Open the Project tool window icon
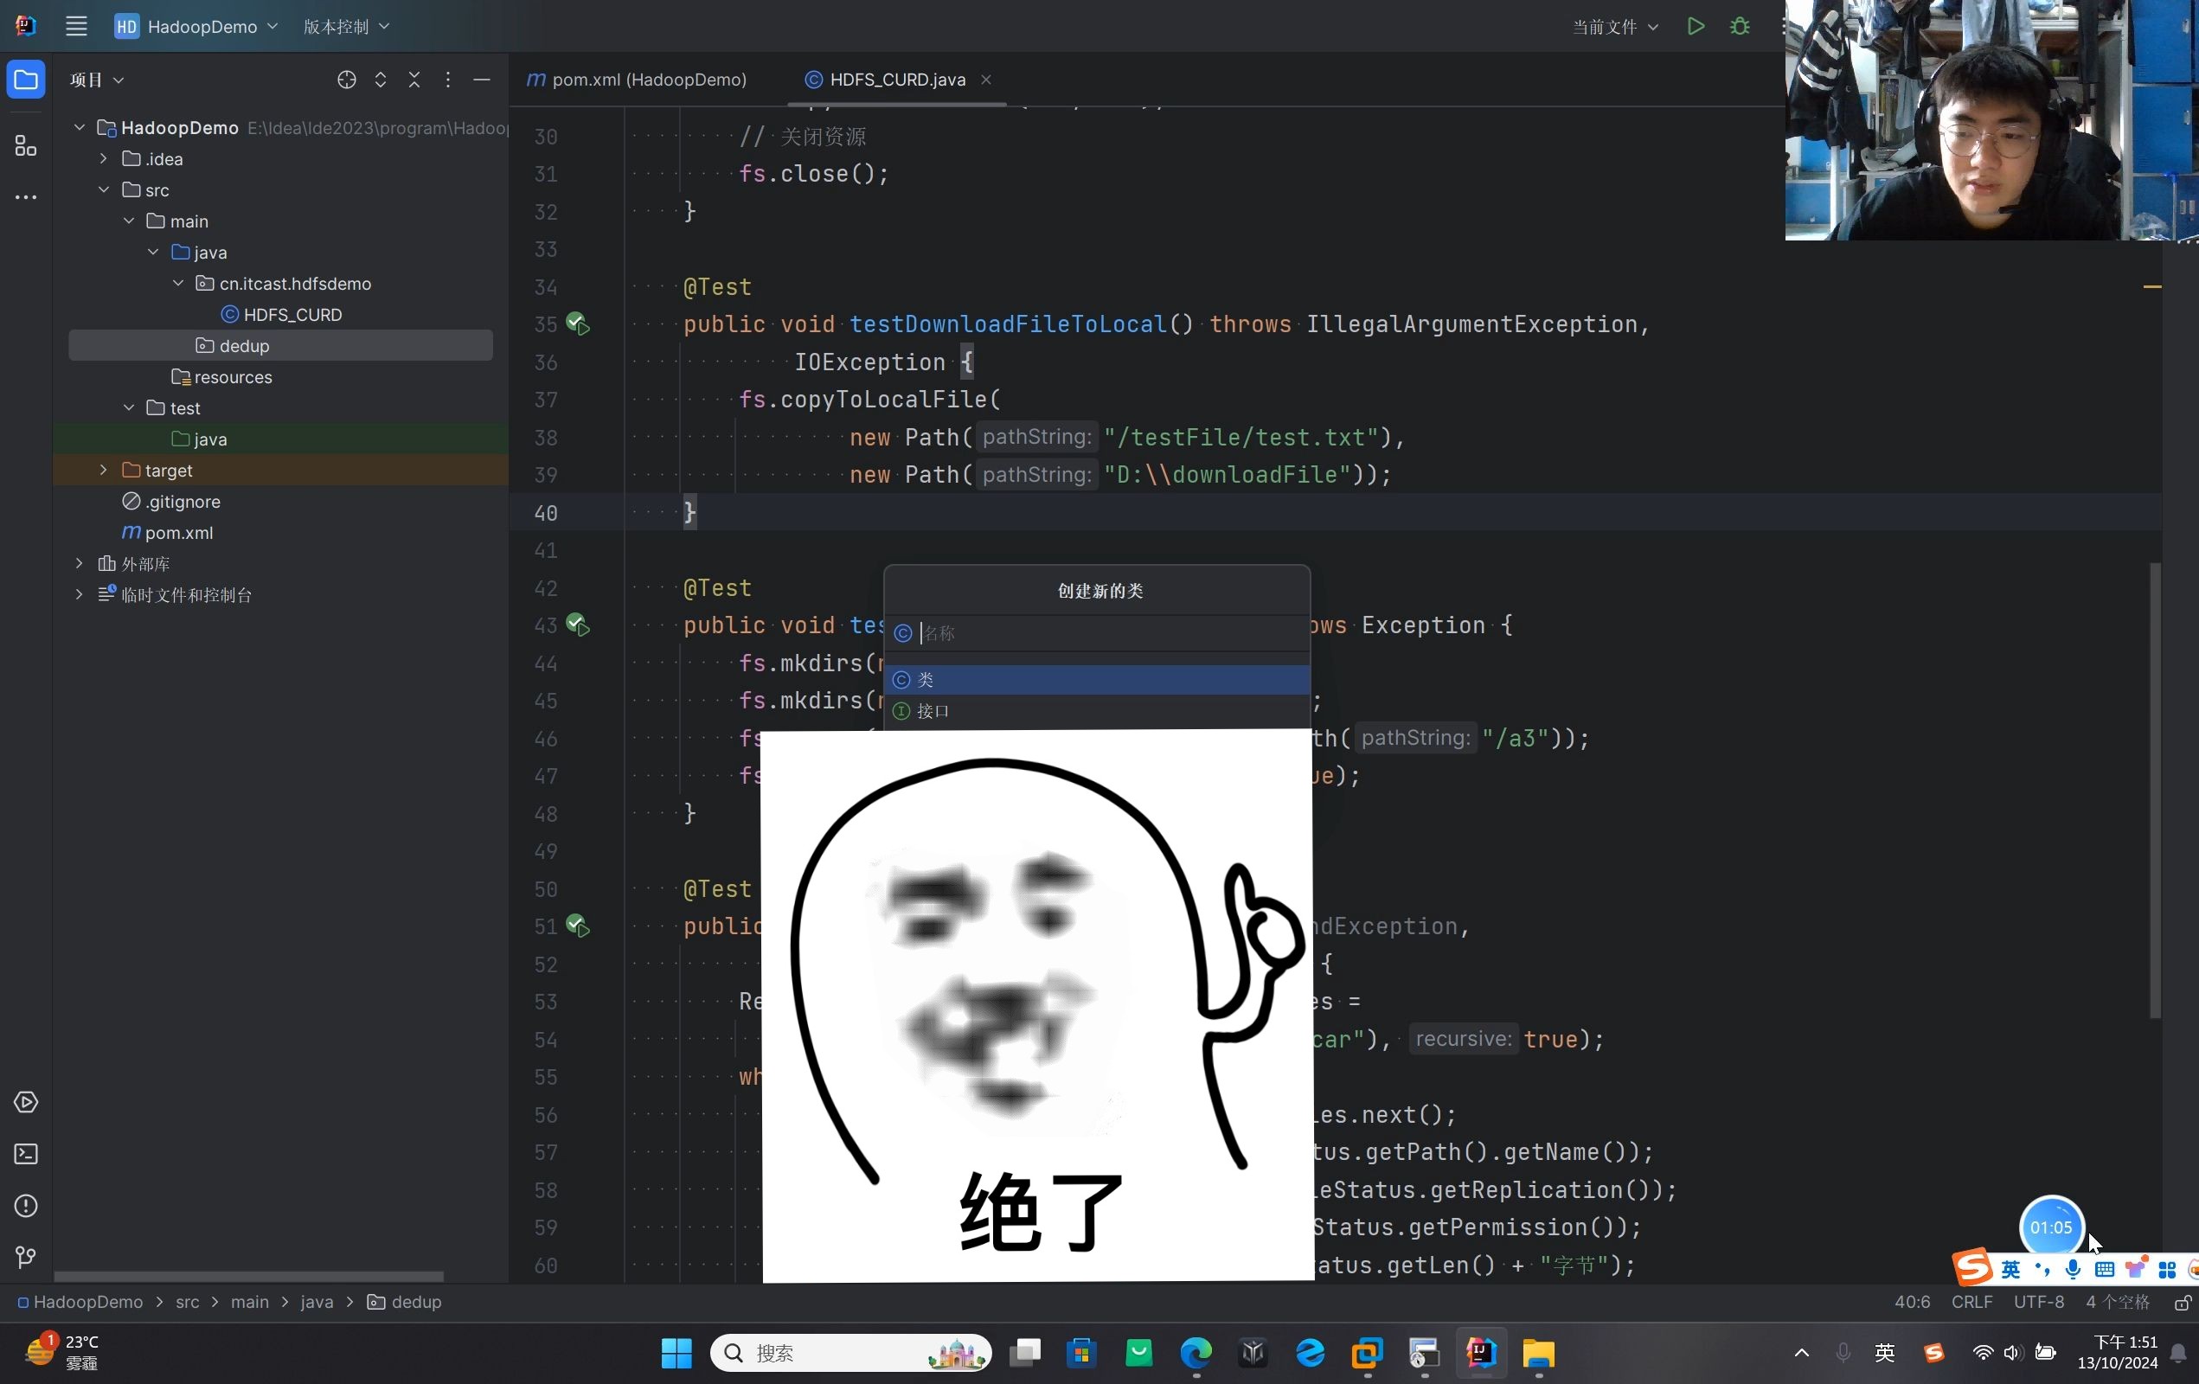 pyautogui.click(x=26, y=80)
